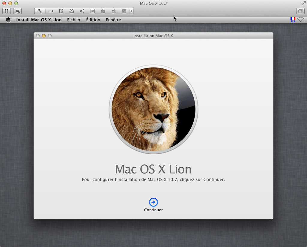Click the Lion artwork image

(153, 109)
